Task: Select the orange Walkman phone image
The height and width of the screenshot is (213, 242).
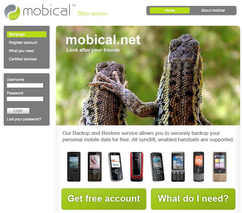Action: 199,167
